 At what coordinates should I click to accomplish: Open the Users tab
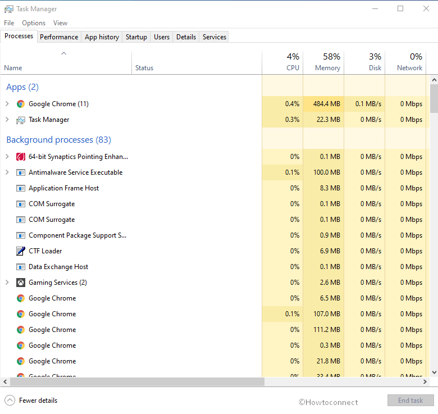pyautogui.click(x=162, y=37)
